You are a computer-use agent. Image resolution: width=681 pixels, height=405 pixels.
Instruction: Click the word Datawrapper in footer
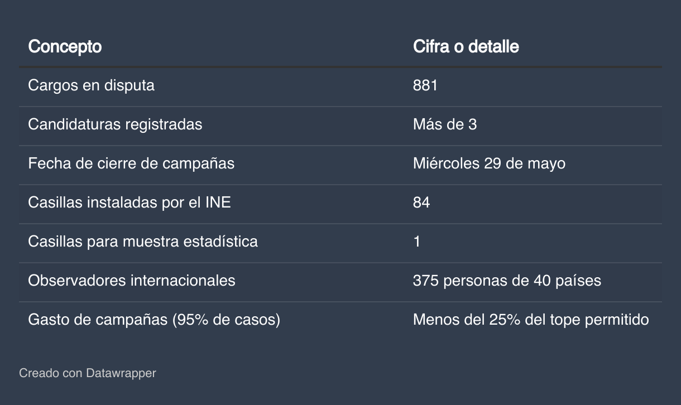[x=121, y=373]
